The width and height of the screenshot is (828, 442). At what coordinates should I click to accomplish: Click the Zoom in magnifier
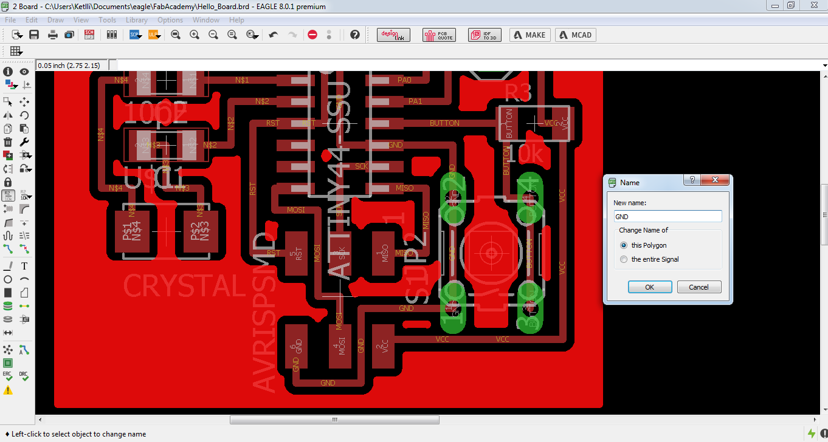click(x=195, y=35)
